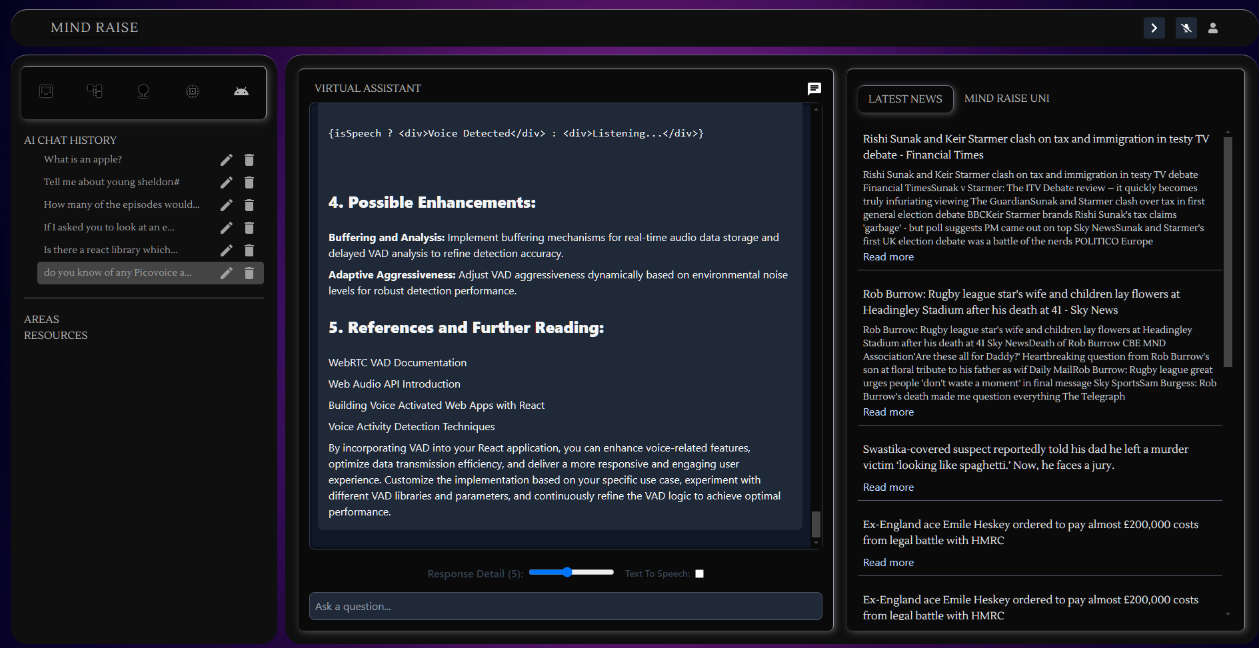This screenshot has width=1259, height=648.
Task: Click the Android robot icon in sidebar
Action: click(x=241, y=91)
